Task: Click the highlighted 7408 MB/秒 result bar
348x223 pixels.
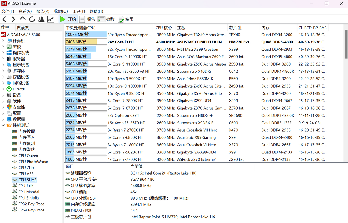Action: click(x=86, y=42)
